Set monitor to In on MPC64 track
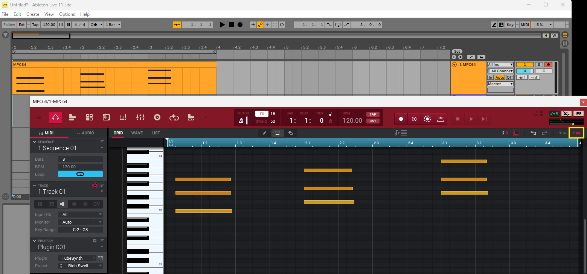 pyautogui.click(x=491, y=78)
